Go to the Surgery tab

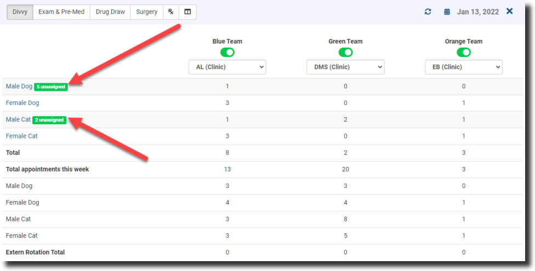click(146, 11)
